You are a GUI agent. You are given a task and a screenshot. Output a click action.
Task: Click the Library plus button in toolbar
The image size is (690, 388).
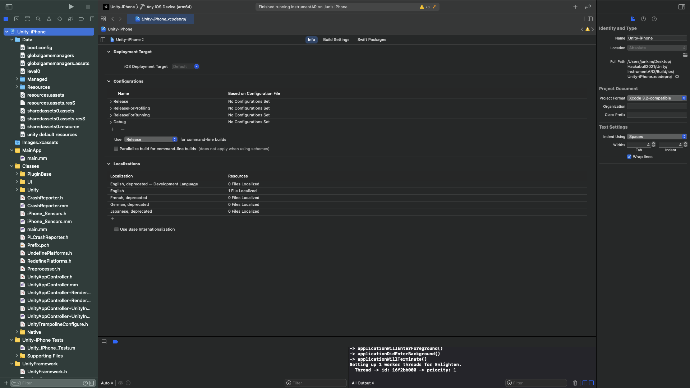pyautogui.click(x=575, y=6)
